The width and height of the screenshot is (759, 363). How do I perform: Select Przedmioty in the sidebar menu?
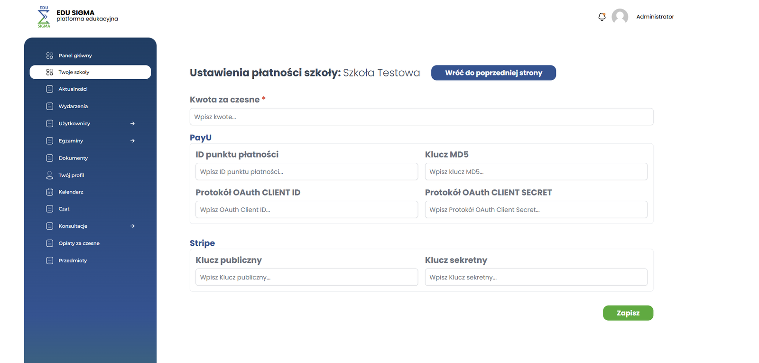click(x=73, y=261)
